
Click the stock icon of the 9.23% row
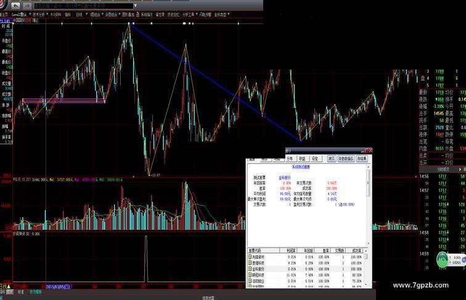[x=250, y=262]
